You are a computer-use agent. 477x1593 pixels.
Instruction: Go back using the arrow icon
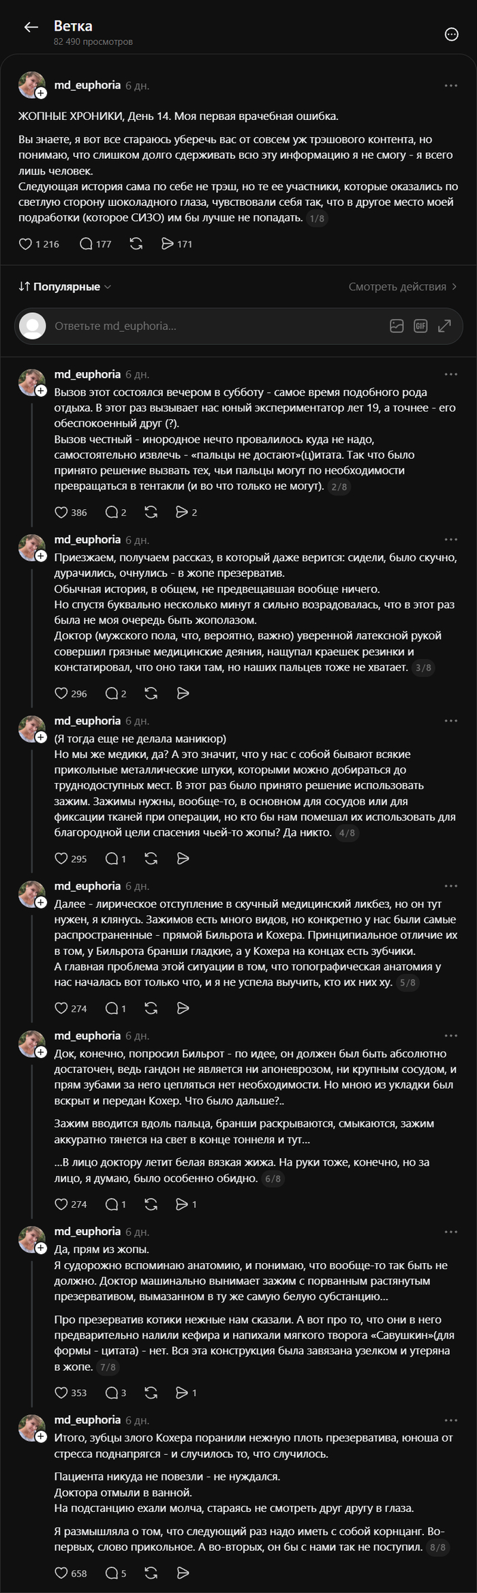point(31,27)
